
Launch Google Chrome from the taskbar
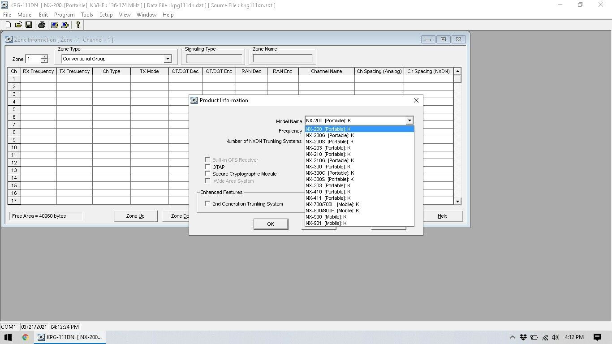coord(25,337)
